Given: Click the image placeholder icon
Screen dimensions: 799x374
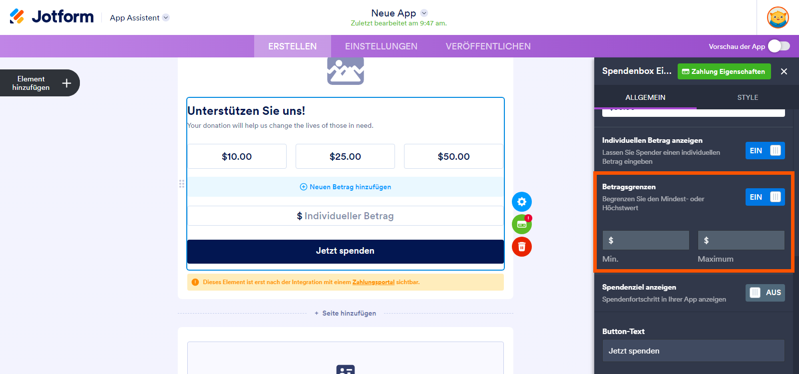Looking at the screenshot, I should tap(345, 71).
